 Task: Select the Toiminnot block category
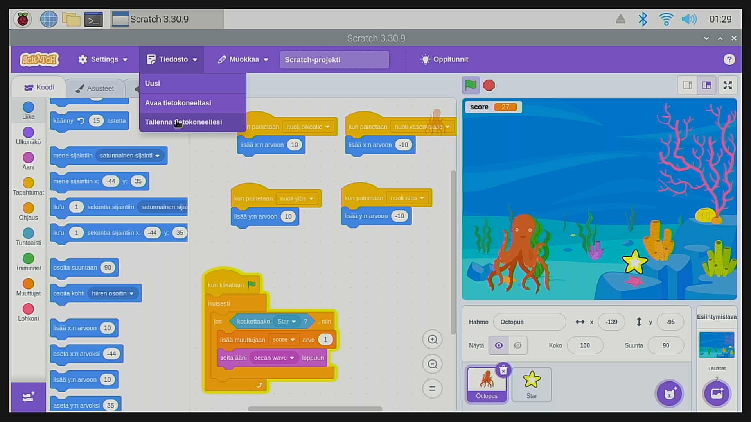pos(28,262)
